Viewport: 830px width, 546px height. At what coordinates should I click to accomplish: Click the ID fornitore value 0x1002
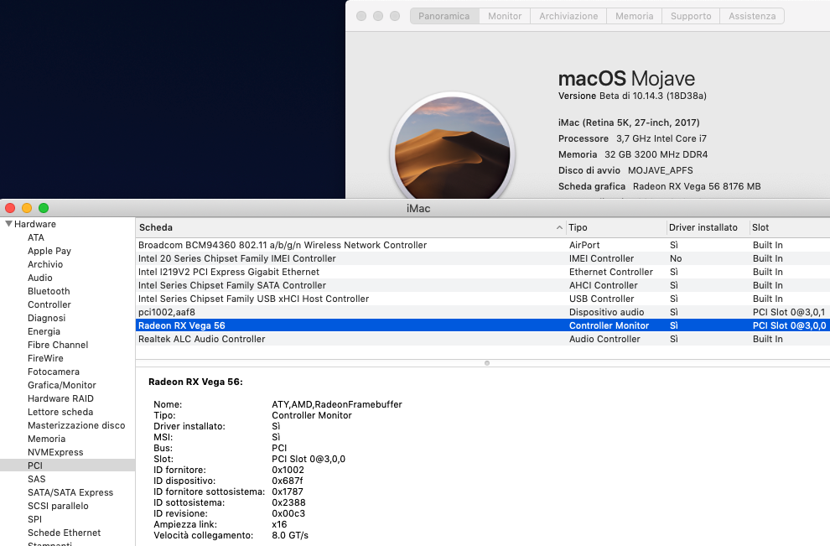[x=288, y=471]
